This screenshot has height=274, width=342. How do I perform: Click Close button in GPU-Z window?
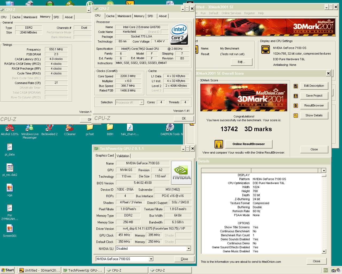(184, 259)
